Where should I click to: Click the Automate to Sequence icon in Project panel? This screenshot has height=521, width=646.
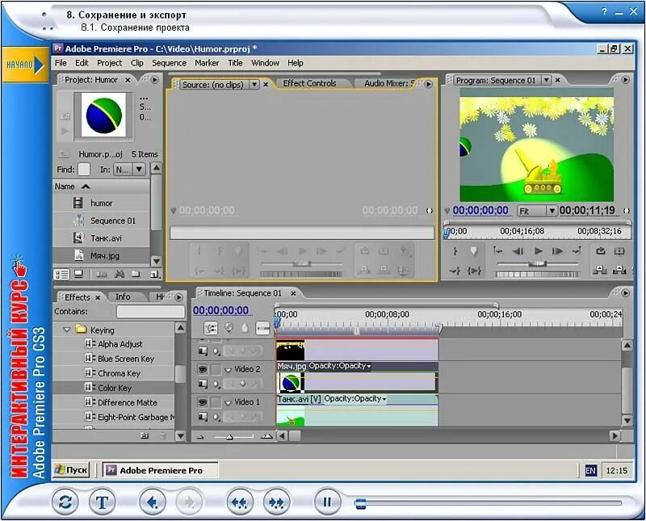[102, 274]
